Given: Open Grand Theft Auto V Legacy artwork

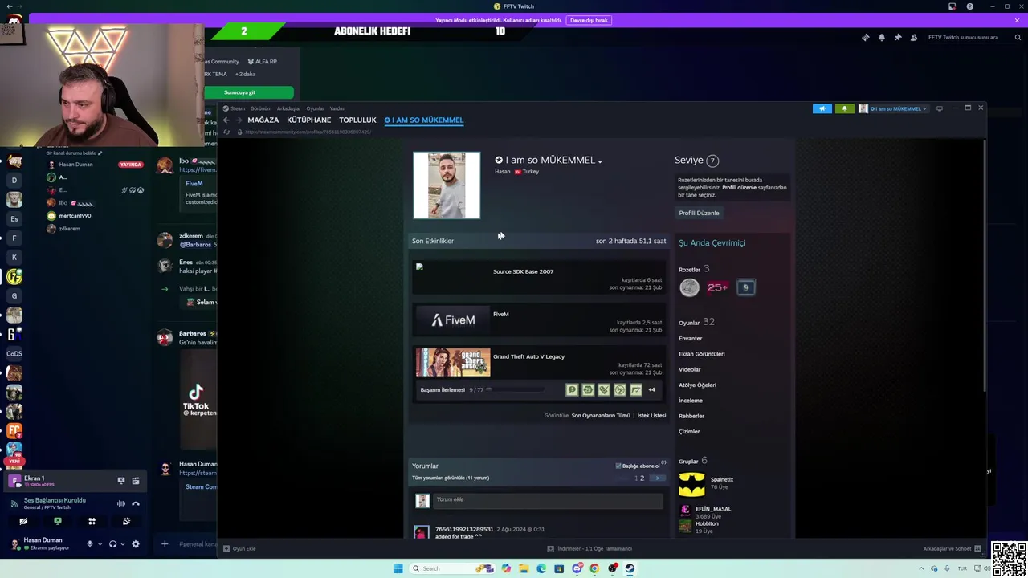Looking at the screenshot, I should [x=453, y=363].
